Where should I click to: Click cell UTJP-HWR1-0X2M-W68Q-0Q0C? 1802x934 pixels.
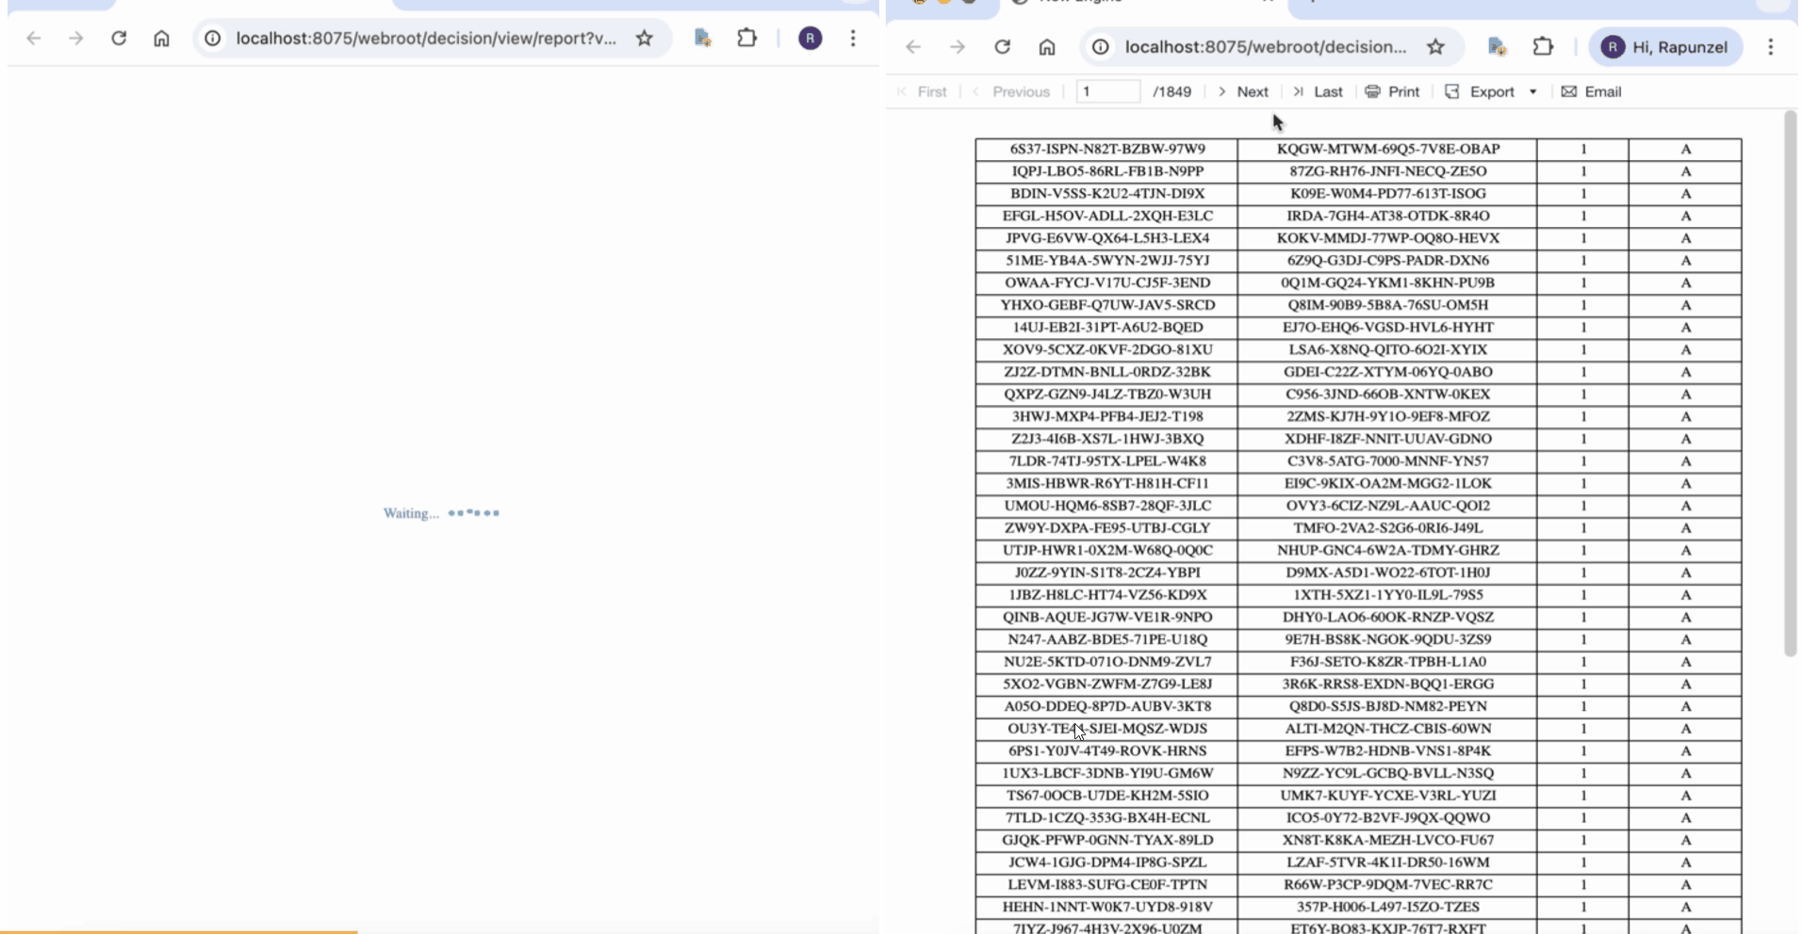1106,550
